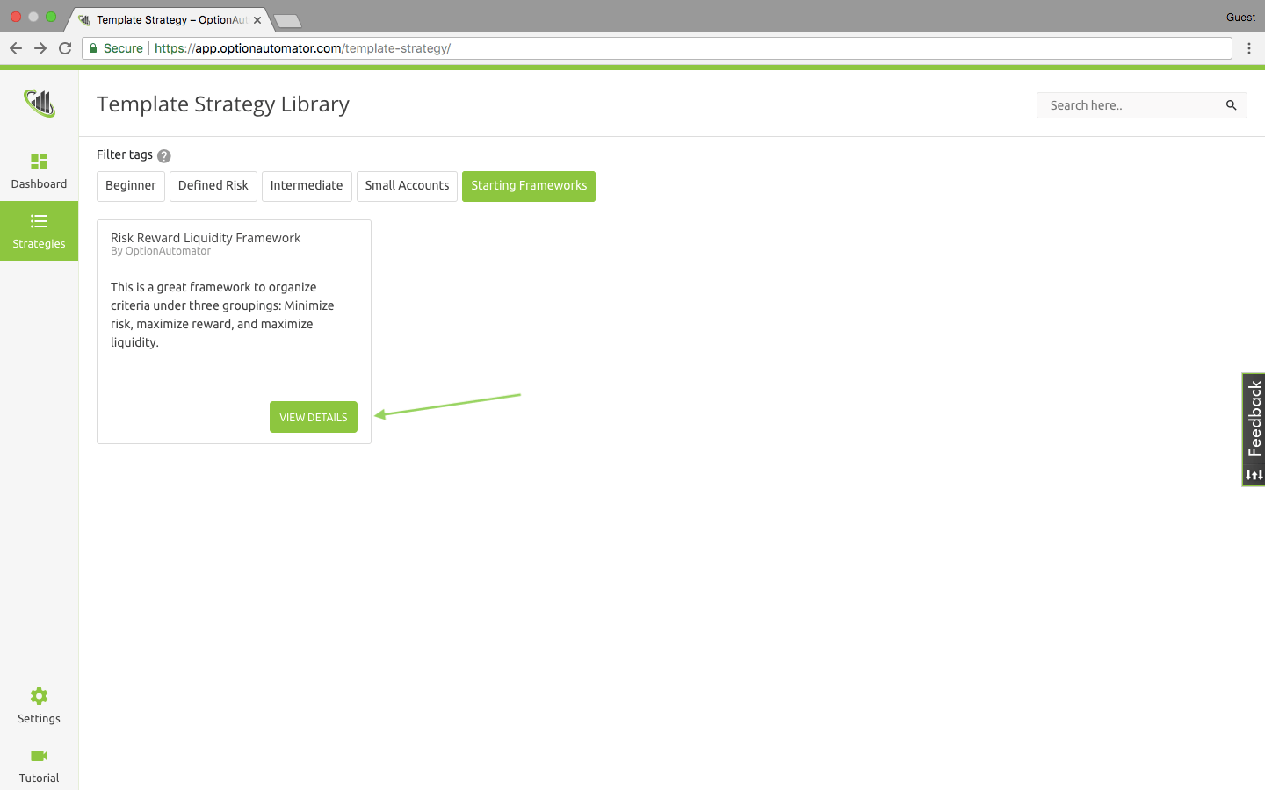Expand the Feedback side panel
The image size is (1265, 790).
pos(1254,420)
